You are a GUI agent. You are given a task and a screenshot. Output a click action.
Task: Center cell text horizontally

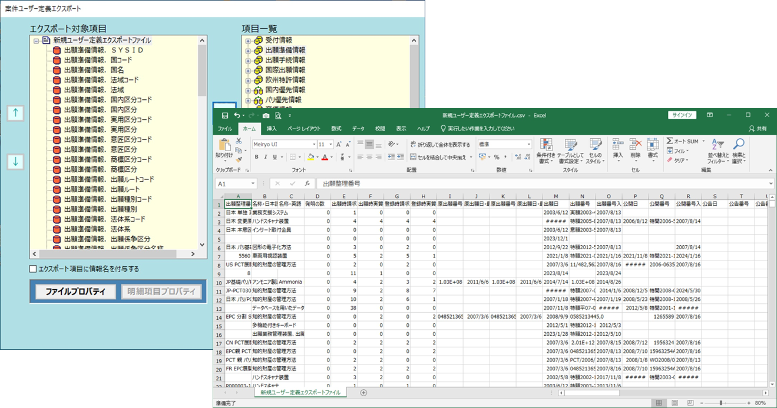(x=369, y=157)
